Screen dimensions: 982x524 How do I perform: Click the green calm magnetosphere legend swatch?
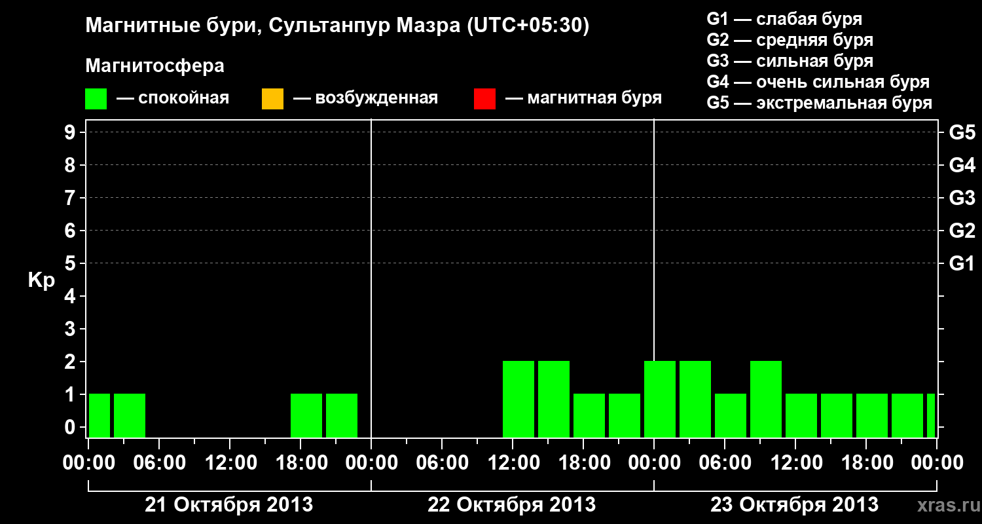tap(96, 98)
